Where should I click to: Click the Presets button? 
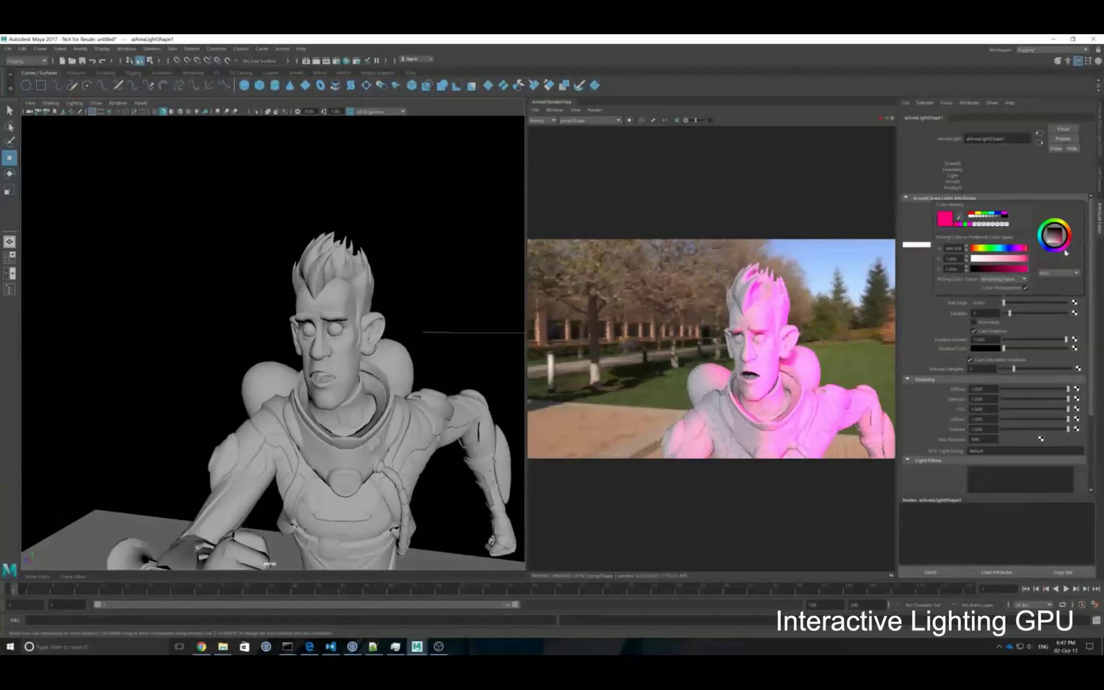click(1063, 139)
